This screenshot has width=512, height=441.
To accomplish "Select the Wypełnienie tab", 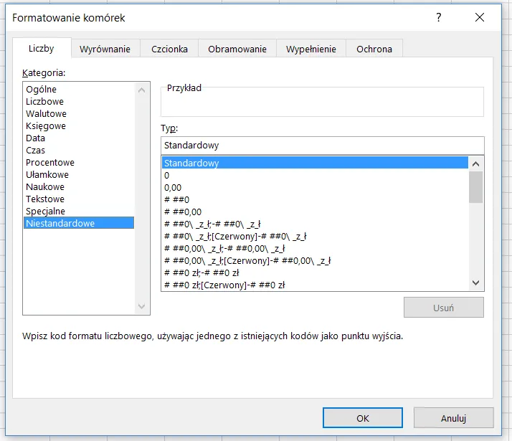I will tap(310, 49).
